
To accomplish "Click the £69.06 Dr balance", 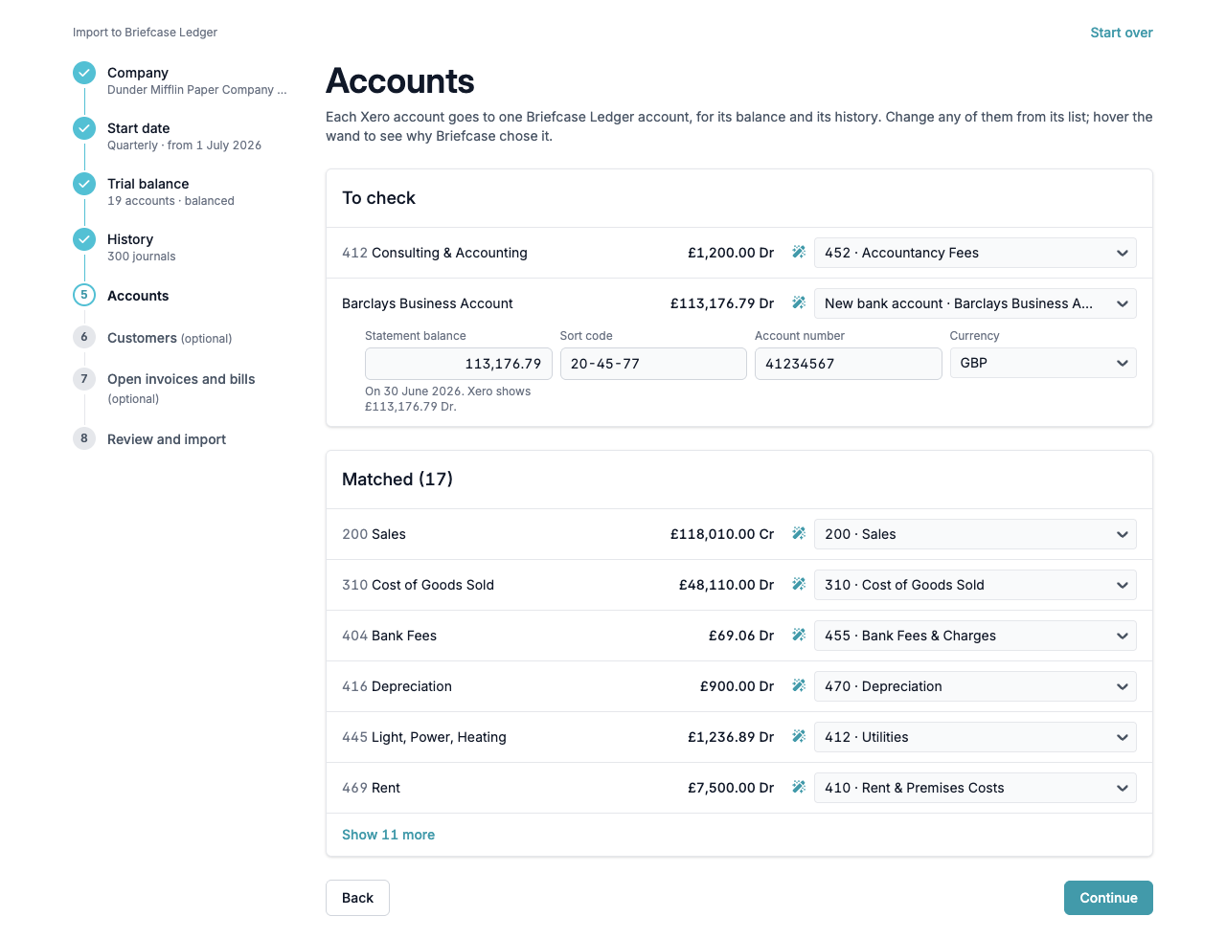I will coord(741,636).
